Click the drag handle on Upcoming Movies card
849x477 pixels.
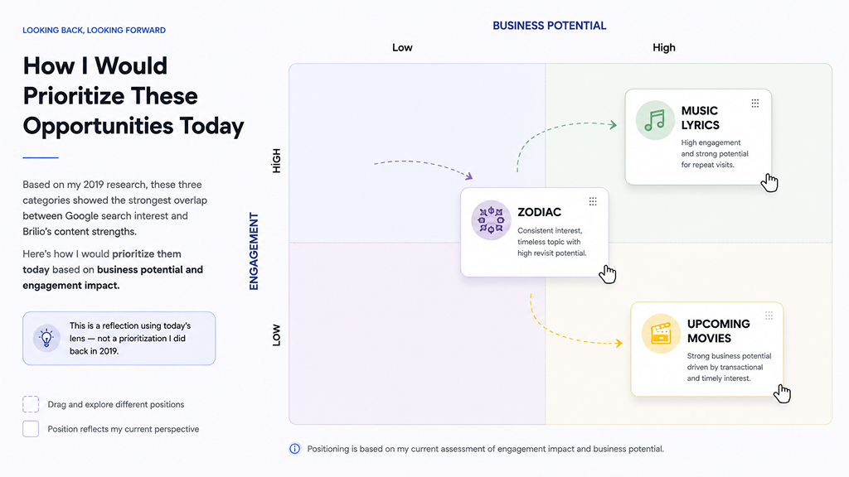tap(769, 316)
